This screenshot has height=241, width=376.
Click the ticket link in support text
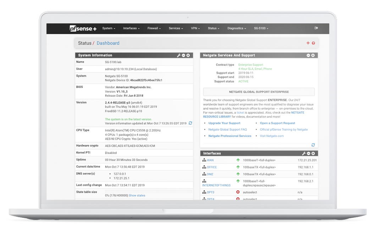point(240,113)
